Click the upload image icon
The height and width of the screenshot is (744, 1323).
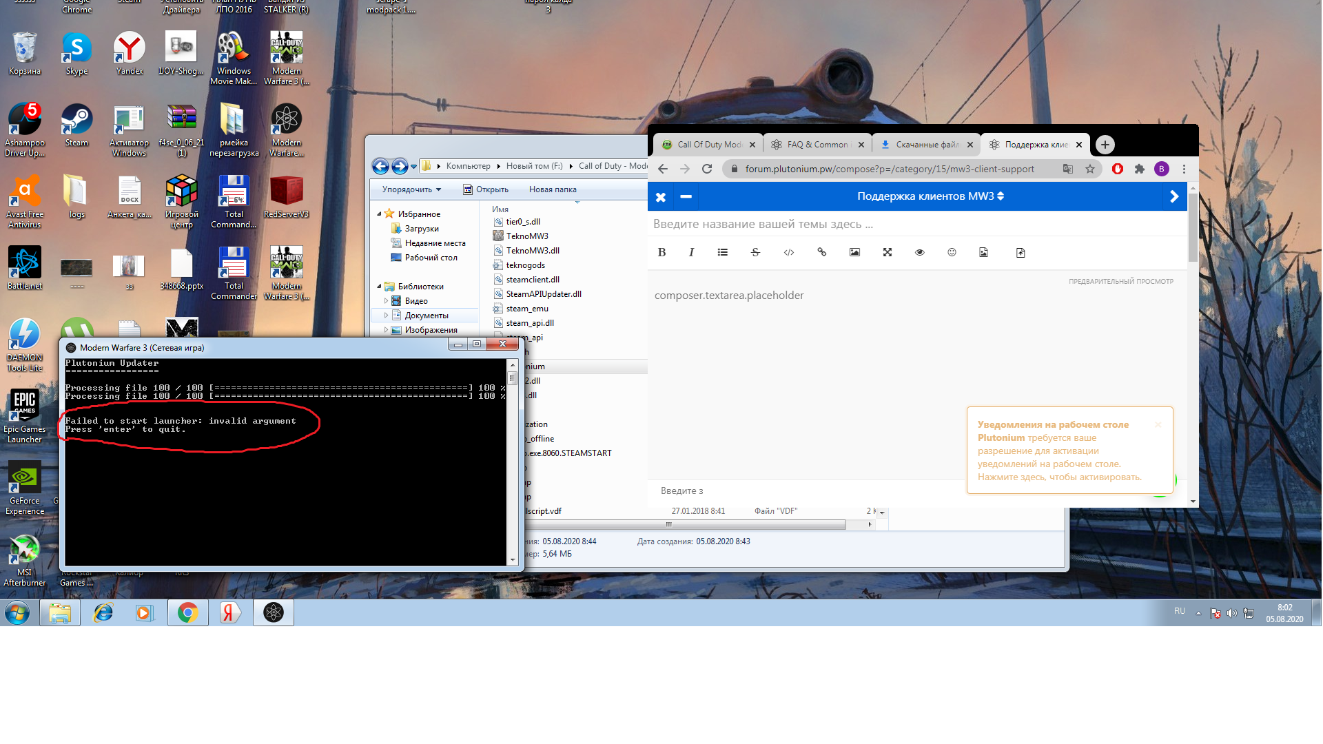tap(983, 252)
